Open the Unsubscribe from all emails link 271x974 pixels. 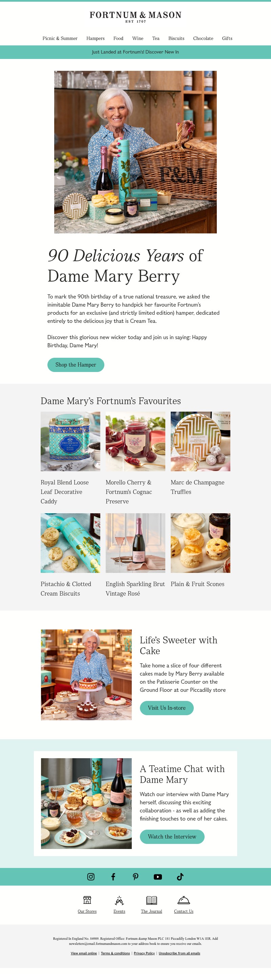coord(179,953)
